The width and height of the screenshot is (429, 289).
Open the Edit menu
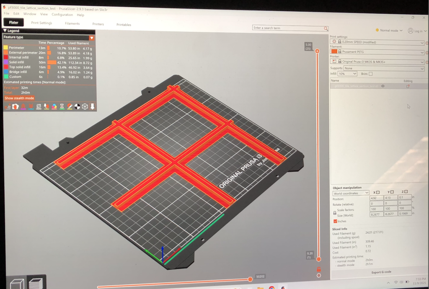[x=16, y=14]
